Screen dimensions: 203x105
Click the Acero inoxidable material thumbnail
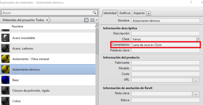[x=5, y=38]
